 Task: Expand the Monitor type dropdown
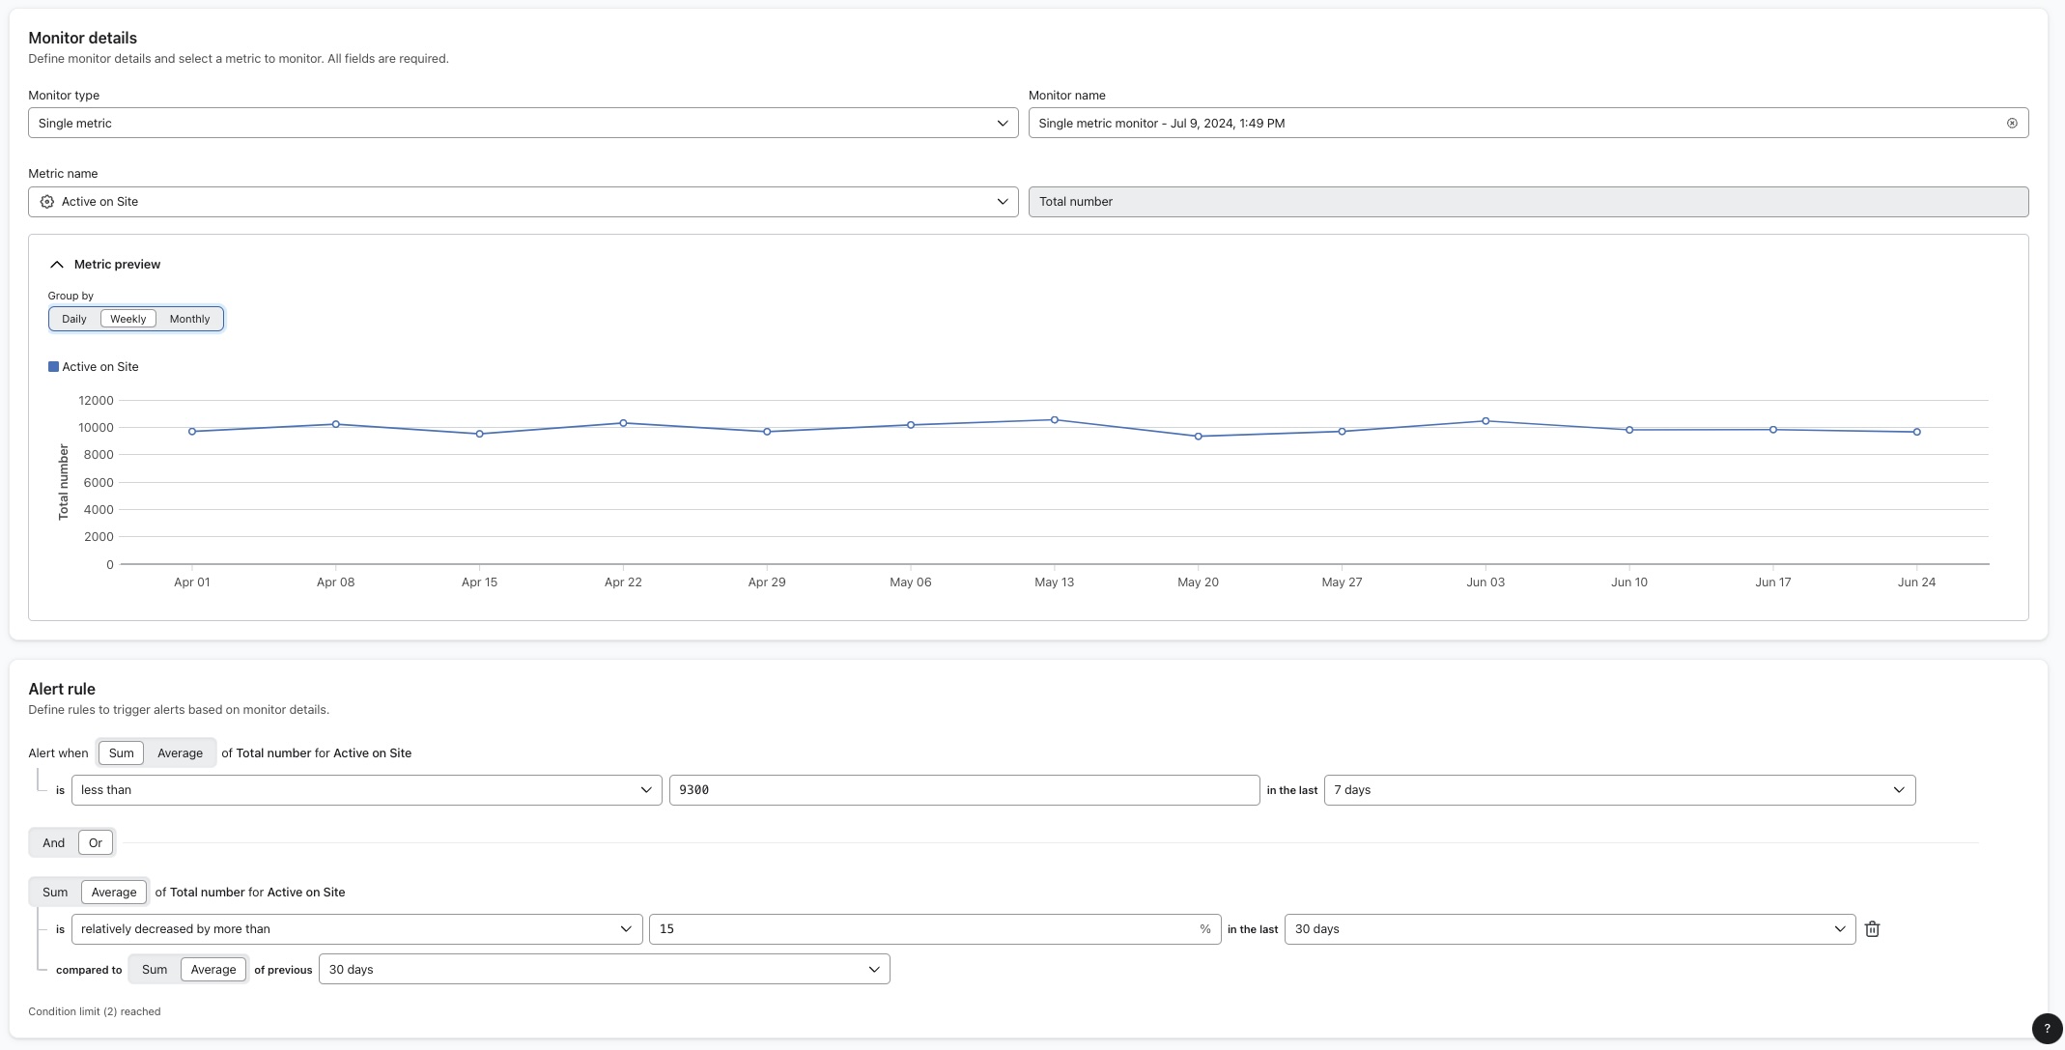coord(1004,122)
